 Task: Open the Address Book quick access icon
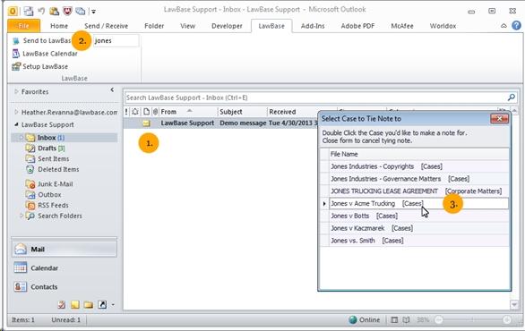pos(55,11)
